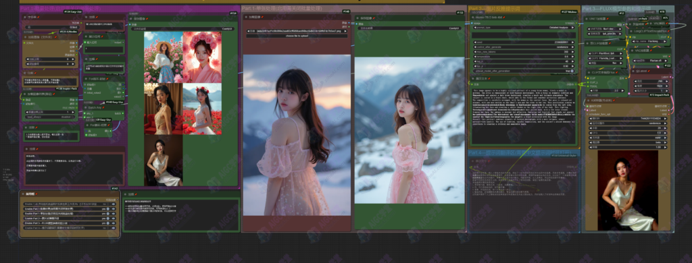Jump to Part 3 FLUX group via arrow icon
Image resolution: width=692 pixels, height=263 pixels.
coord(114,223)
